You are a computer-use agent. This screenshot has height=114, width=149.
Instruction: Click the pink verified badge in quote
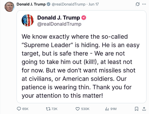tap(84, 18)
